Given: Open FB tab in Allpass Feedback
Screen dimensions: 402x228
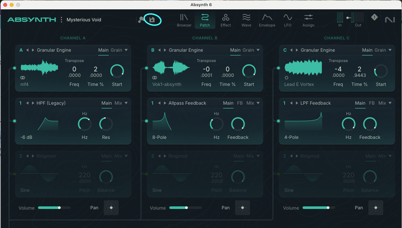Looking at the screenshot, I should (240, 103).
